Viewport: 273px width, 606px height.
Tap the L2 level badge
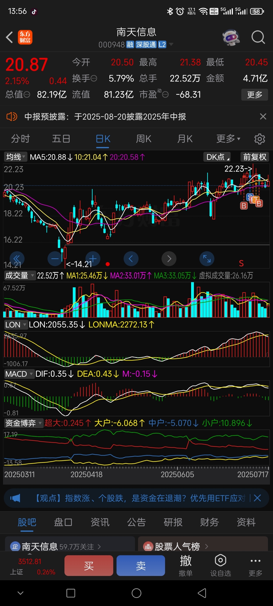pos(162,45)
